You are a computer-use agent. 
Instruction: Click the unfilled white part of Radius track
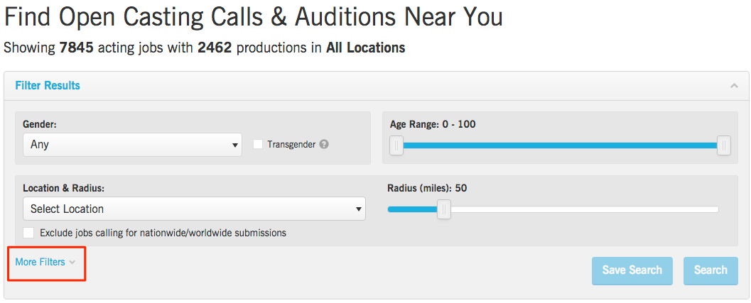coord(583,209)
